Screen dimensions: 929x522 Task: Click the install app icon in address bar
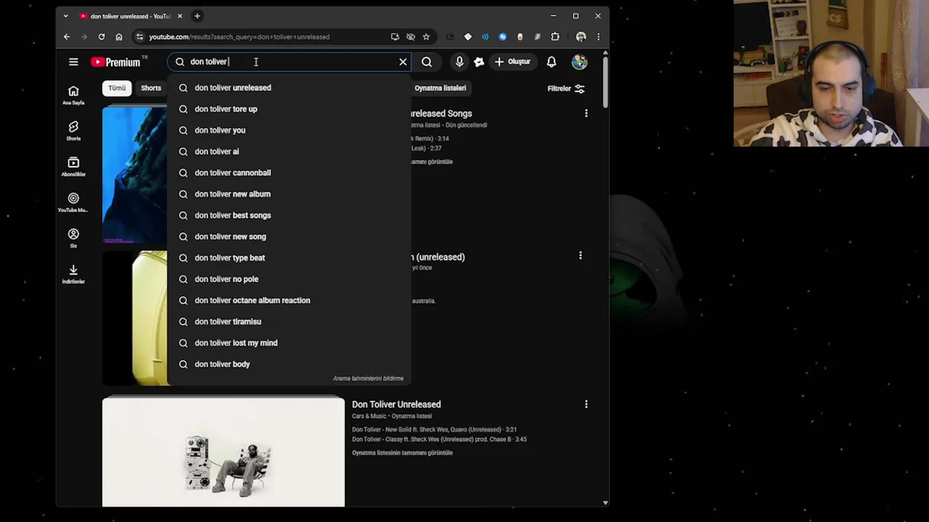(x=395, y=37)
